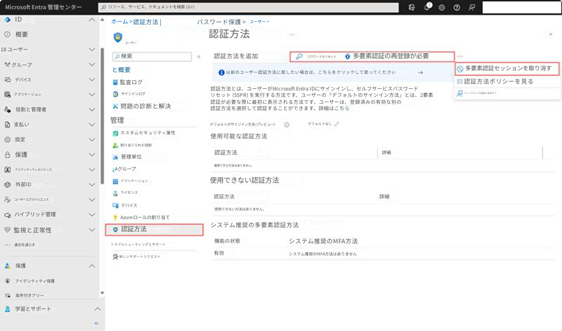Click the user shield avatar icon
Screen dimensions: 562x331
point(118,37)
